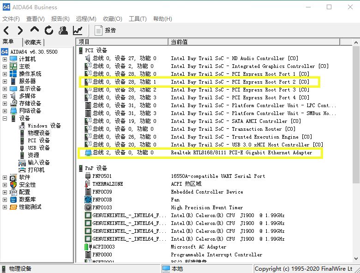Open the 帮助(H) menu

point(162,18)
